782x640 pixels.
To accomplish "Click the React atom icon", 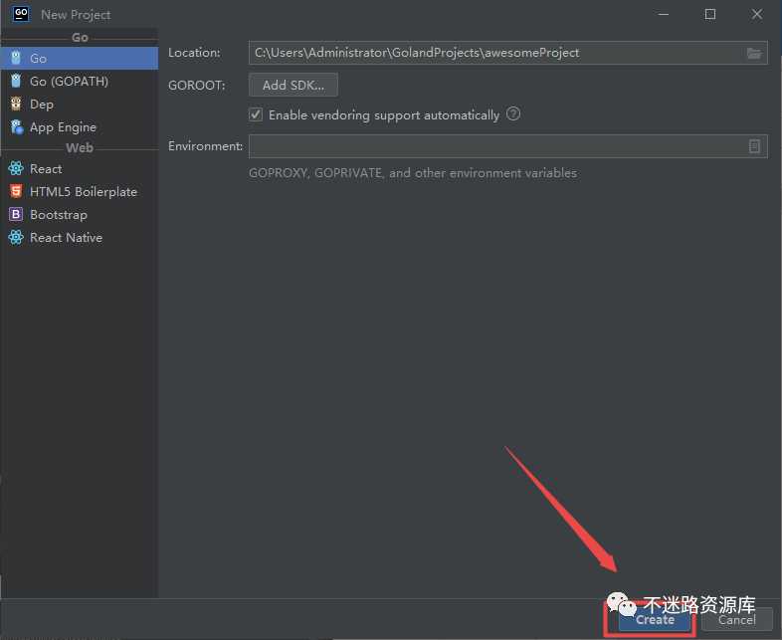I will tap(16, 168).
